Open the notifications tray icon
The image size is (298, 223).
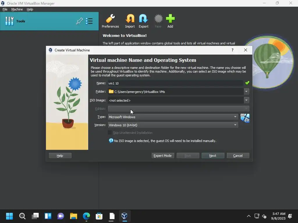pos(290,216)
